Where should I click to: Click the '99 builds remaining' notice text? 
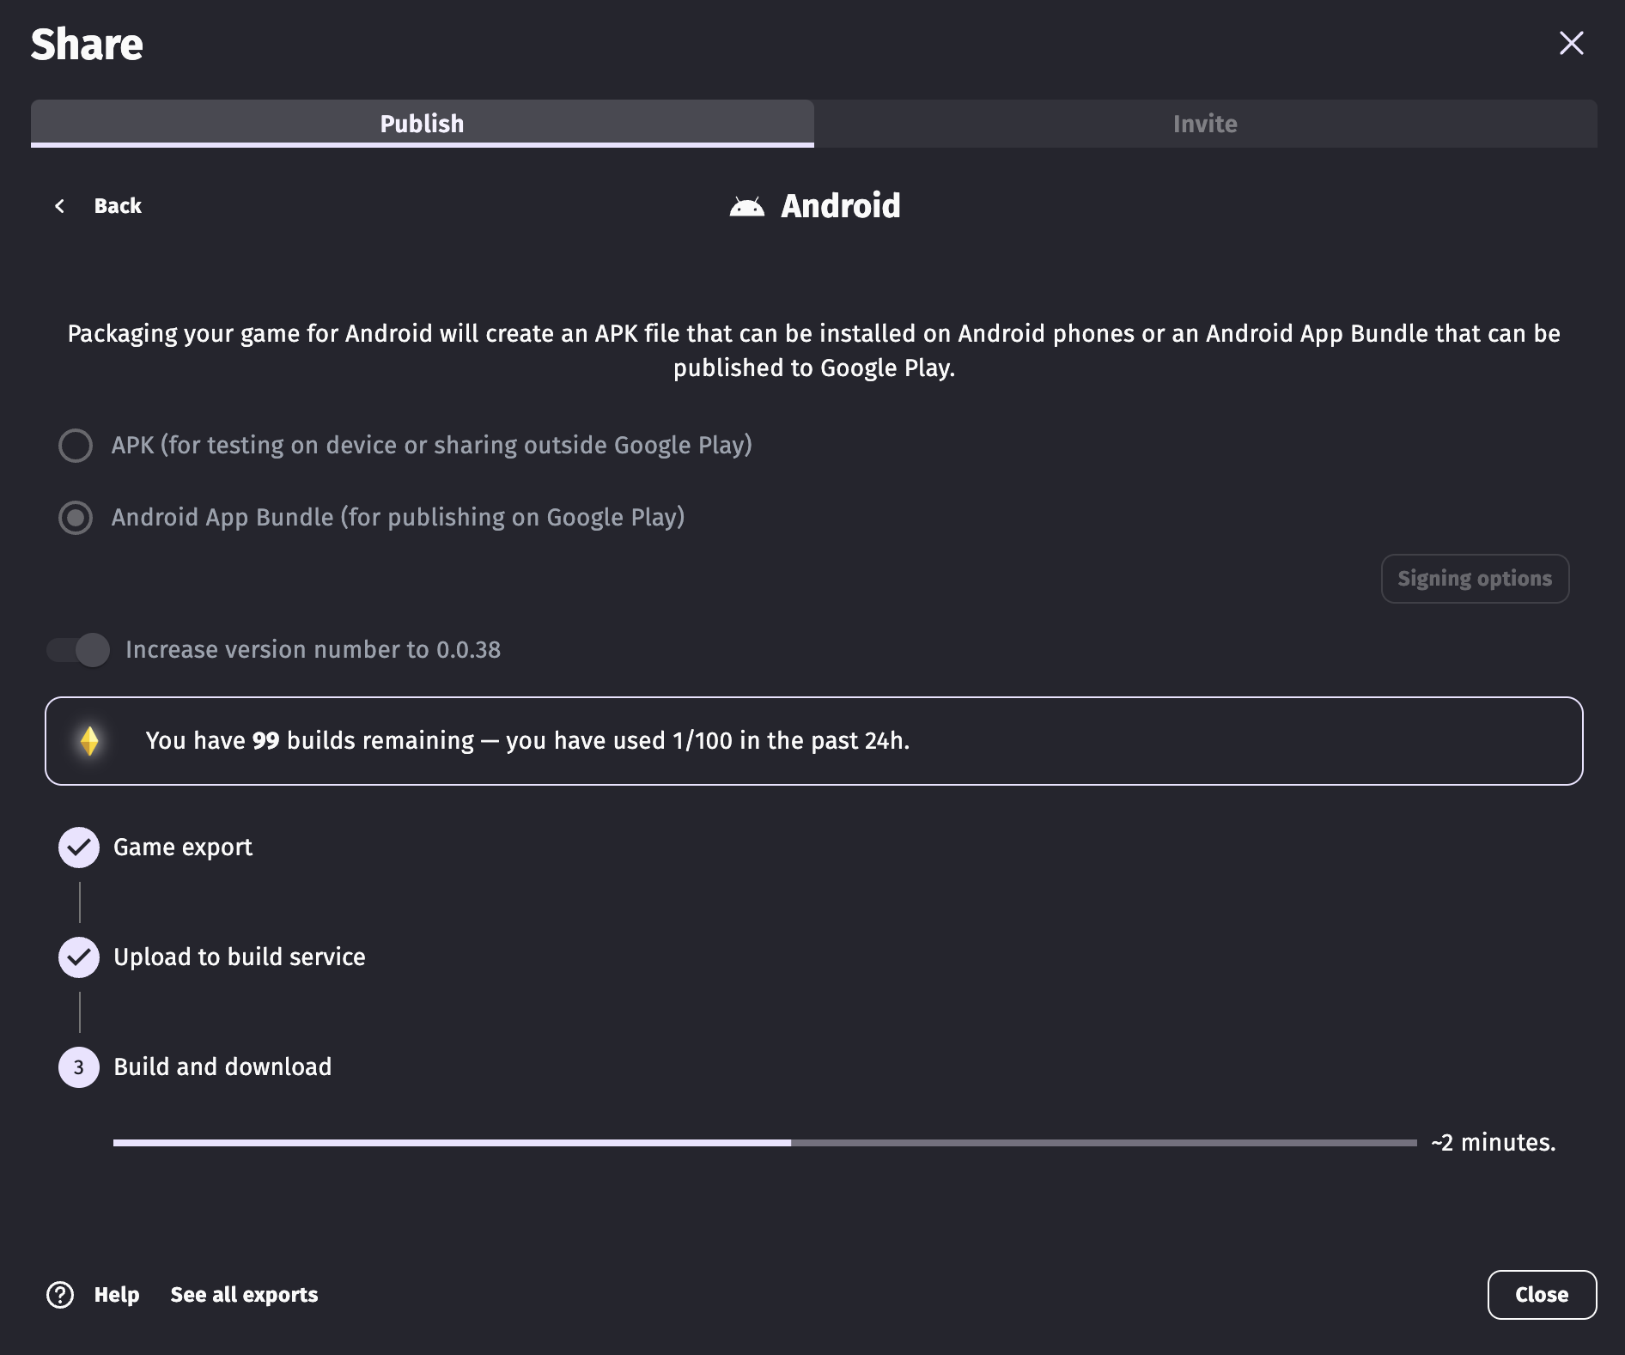[527, 741]
